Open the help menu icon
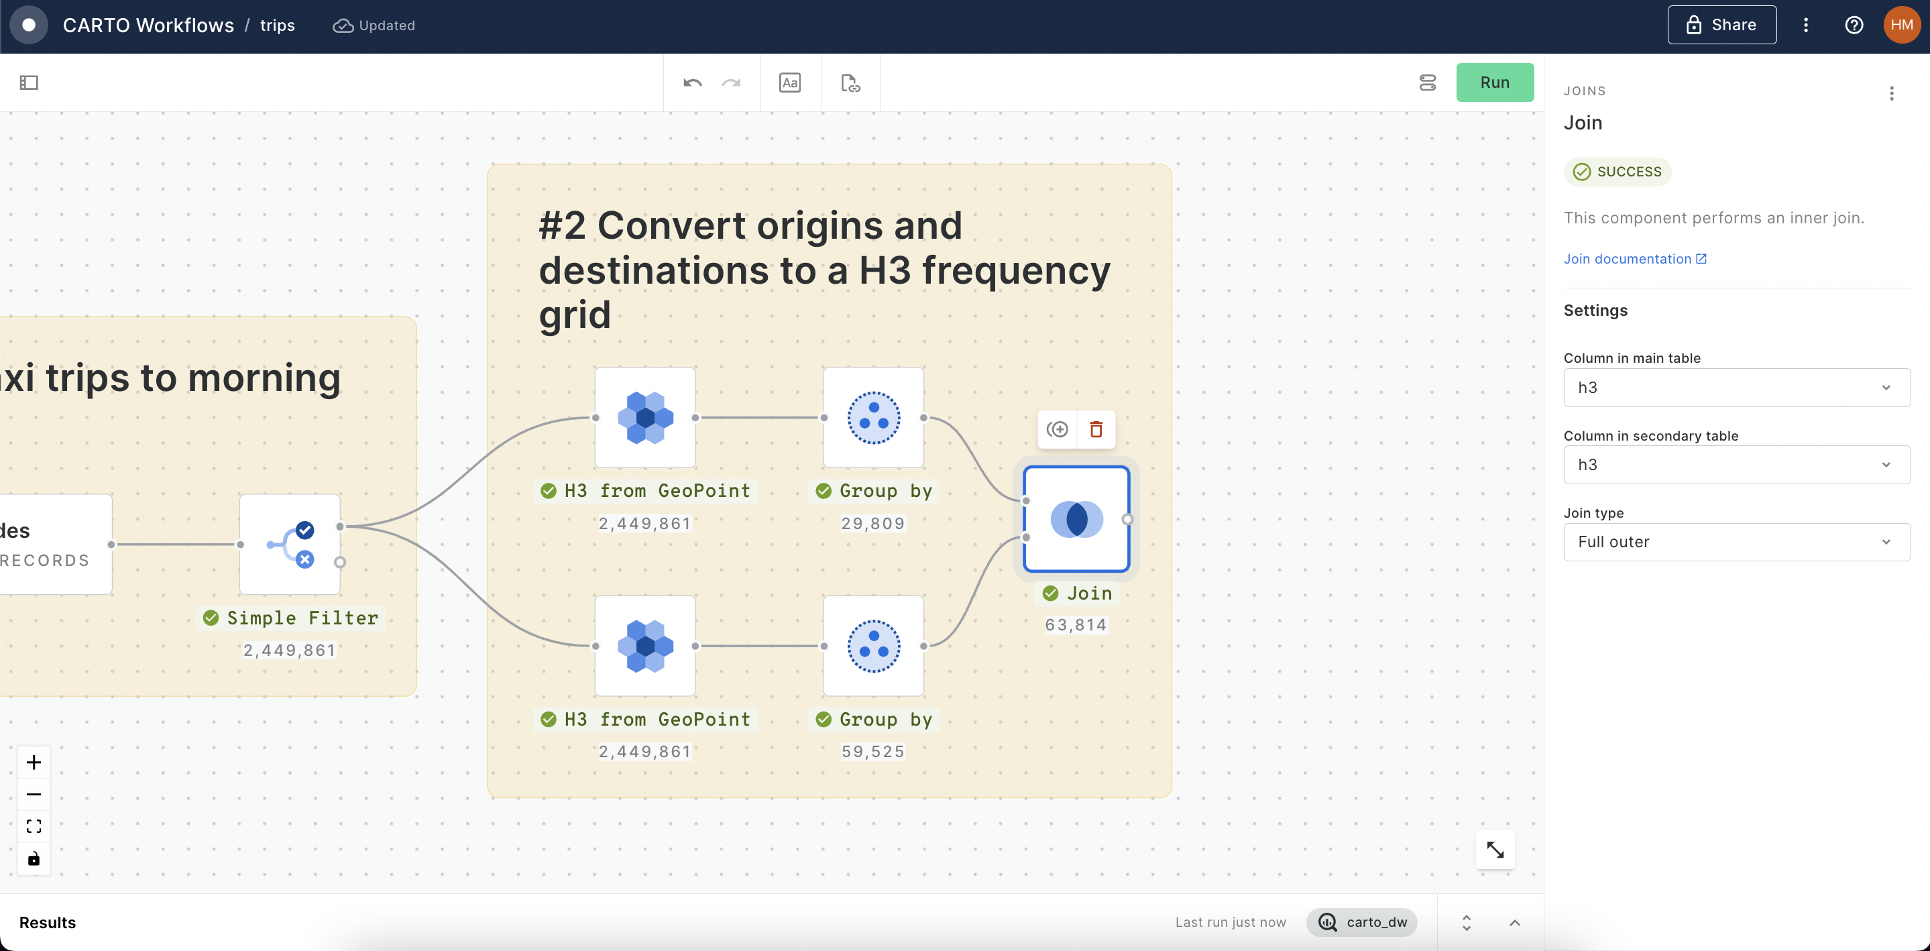The width and height of the screenshot is (1930, 951). 1854,25
